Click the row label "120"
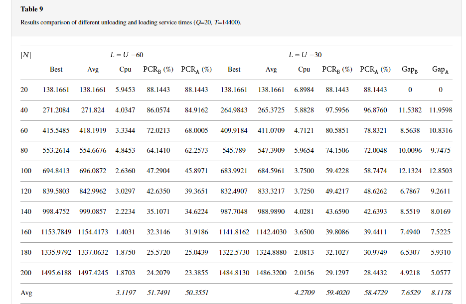 click(x=26, y=191)
